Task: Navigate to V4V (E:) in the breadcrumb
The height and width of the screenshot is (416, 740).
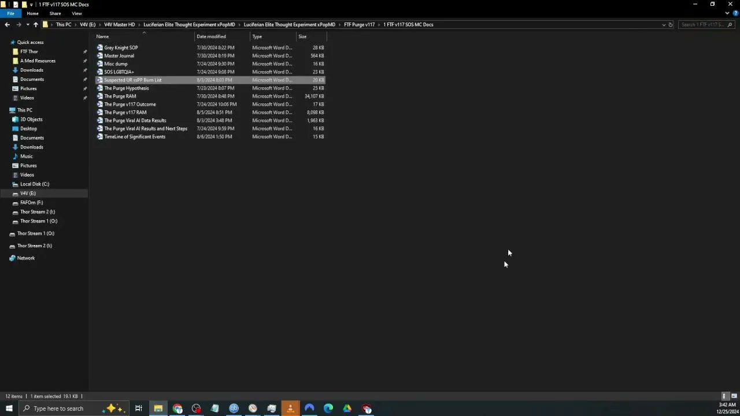Action: point(87,25)
